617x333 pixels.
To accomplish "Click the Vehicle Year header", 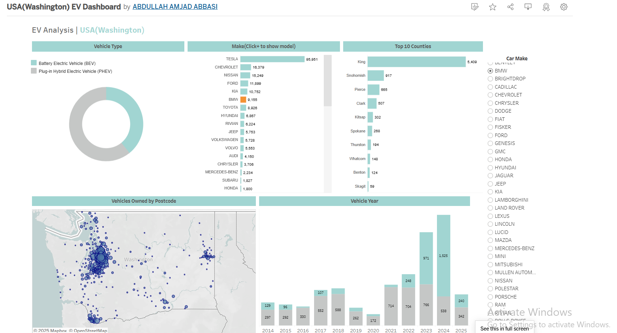I will click(x=364, y=201).
